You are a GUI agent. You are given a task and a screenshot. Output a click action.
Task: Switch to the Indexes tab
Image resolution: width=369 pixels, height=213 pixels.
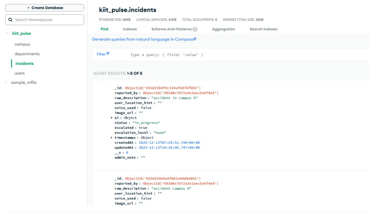130,29
